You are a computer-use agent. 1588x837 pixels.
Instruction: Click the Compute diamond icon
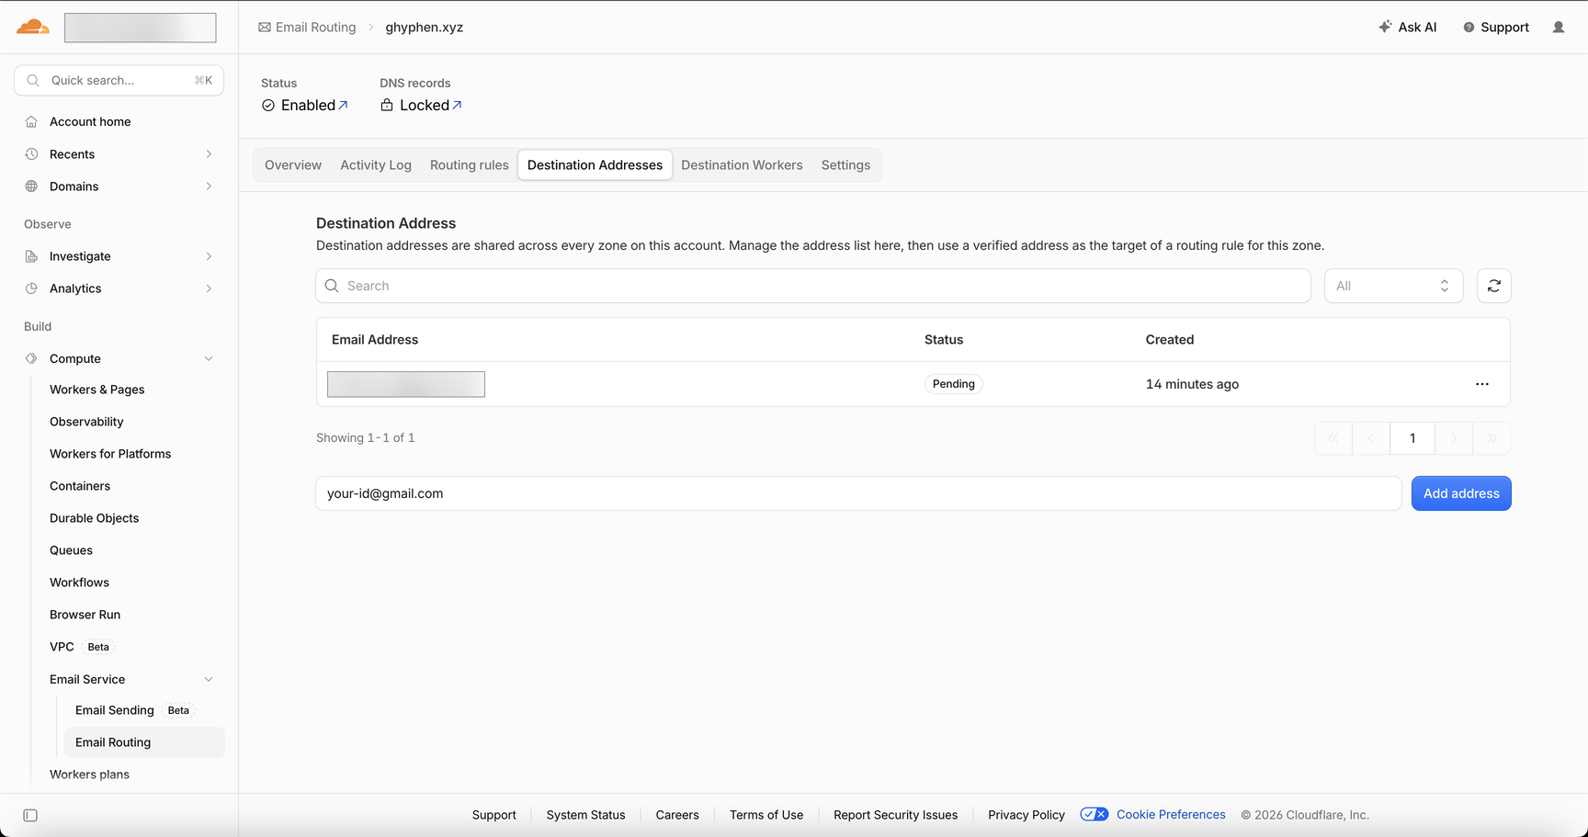click(31, 358)
